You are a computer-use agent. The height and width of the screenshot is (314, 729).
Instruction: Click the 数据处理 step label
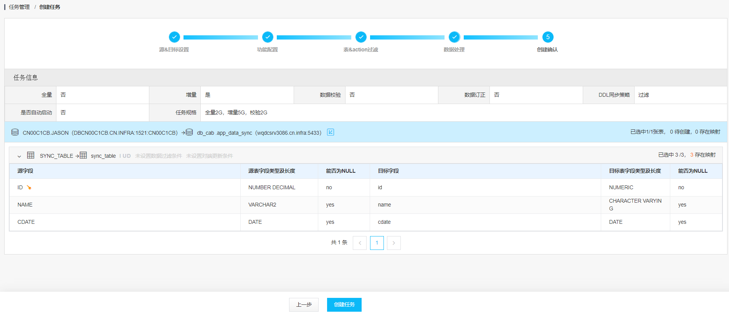point(454,50)
